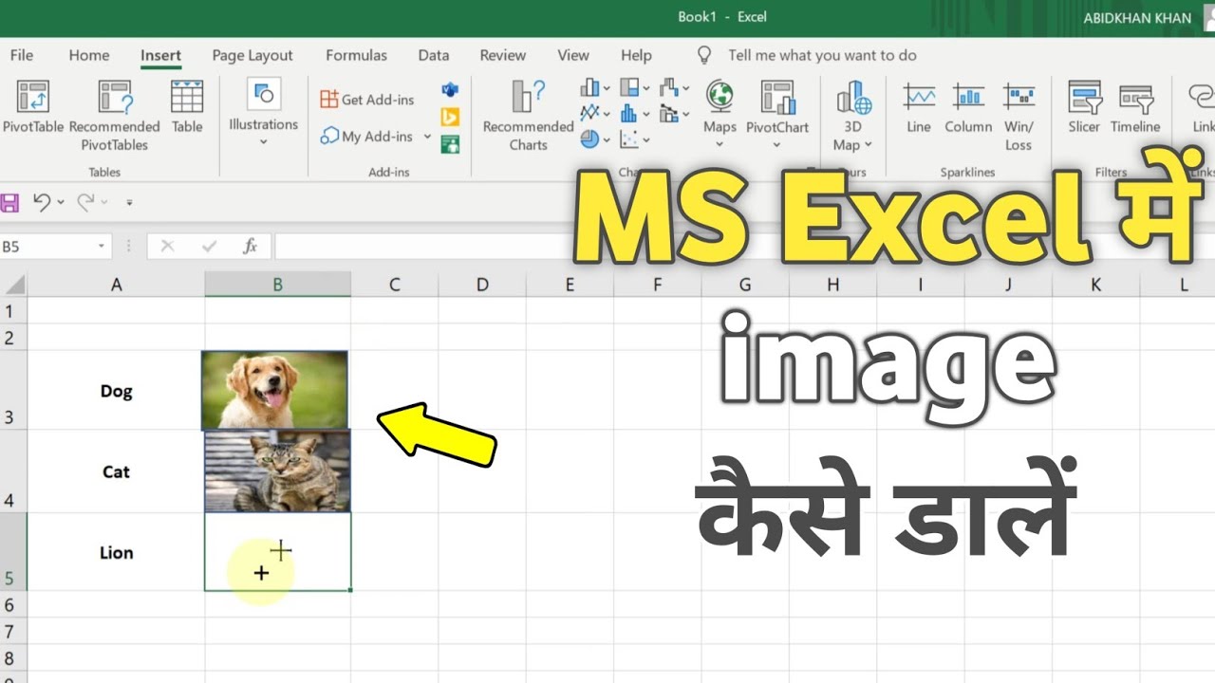The width and height of the screenshot is (1215, 683).
Task: Insert a Column sparkline
Action: tap(968, 107)
